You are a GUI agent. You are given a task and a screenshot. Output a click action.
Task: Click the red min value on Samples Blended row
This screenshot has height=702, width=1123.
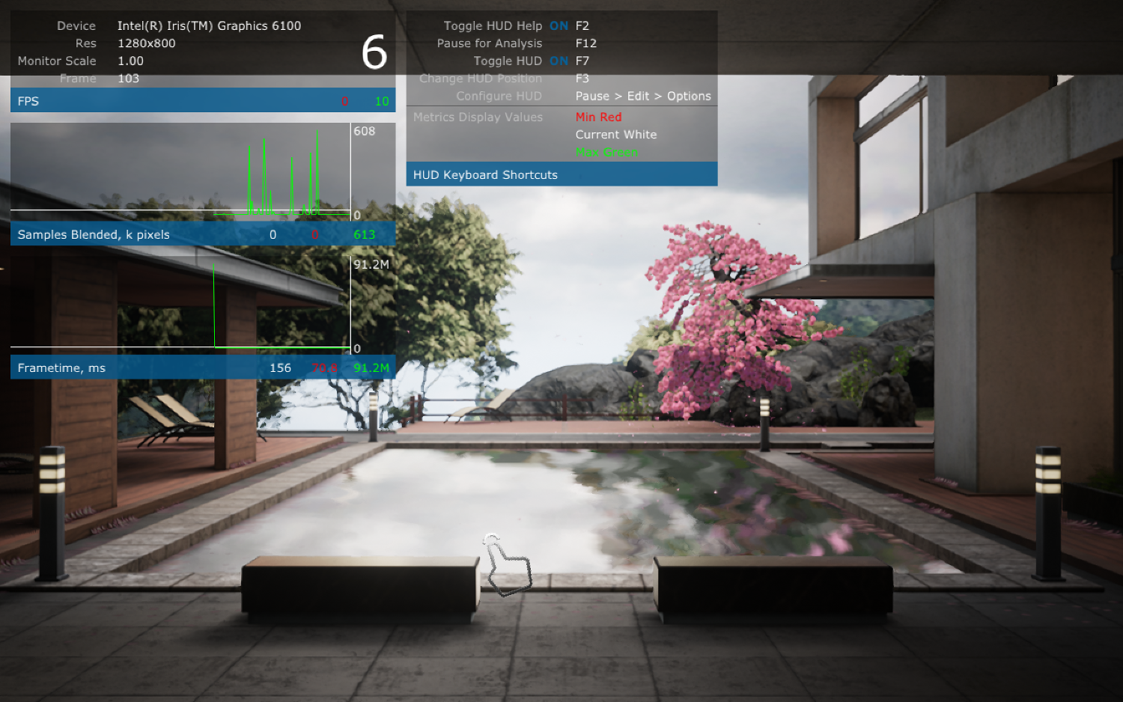point(314,234)
